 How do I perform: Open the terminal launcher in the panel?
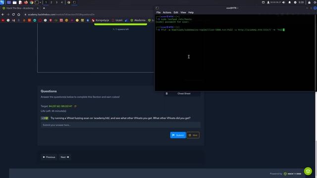37,2
